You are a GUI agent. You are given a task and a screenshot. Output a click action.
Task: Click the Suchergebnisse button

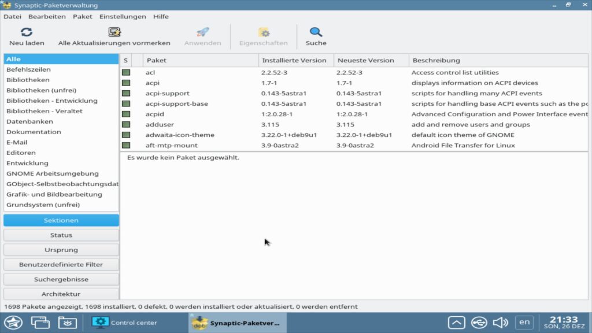[61, 279]
